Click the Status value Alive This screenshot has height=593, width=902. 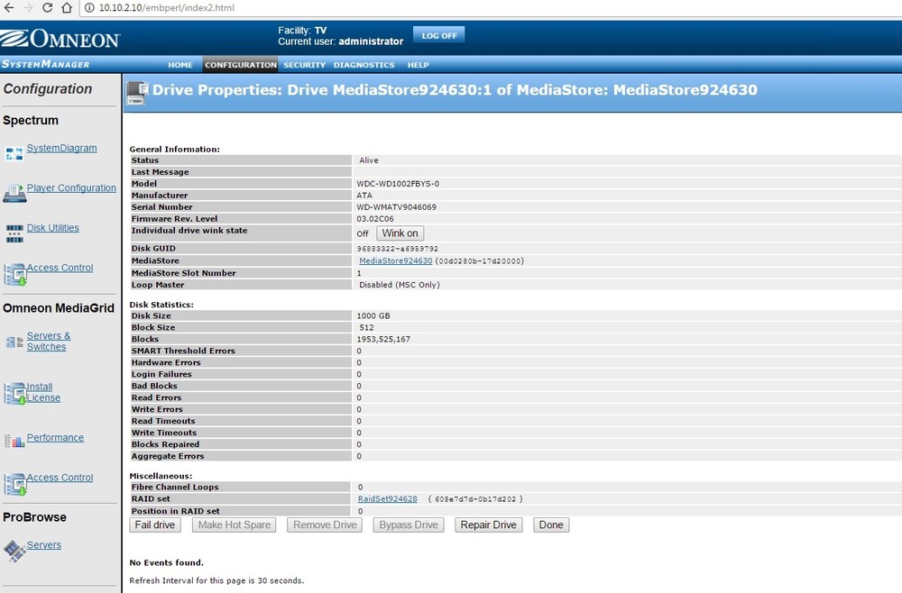pyautogui.click(x=369, y=160)
